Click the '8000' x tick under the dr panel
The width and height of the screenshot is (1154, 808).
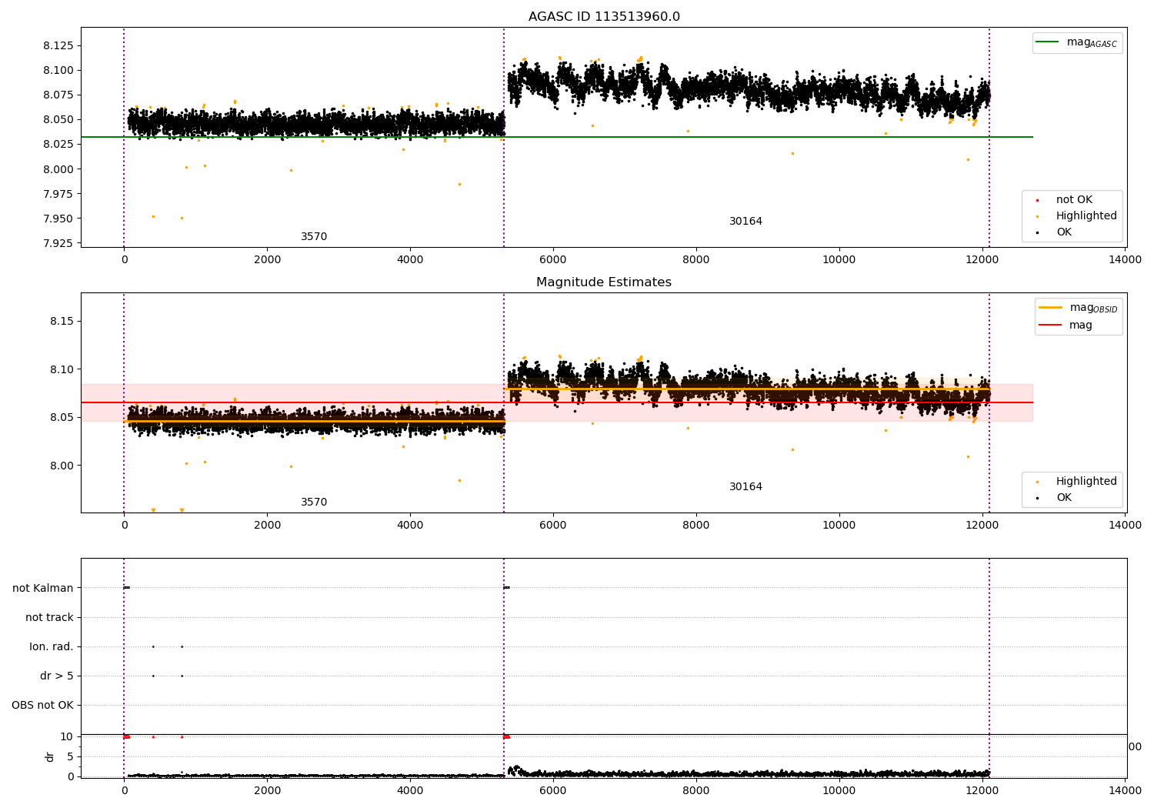click(695, 790)
